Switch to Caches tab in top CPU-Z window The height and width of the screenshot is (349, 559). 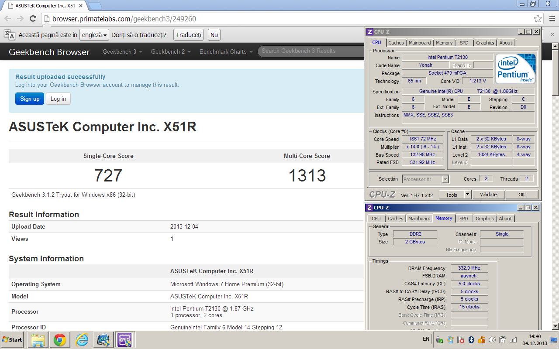pos(396,43)
